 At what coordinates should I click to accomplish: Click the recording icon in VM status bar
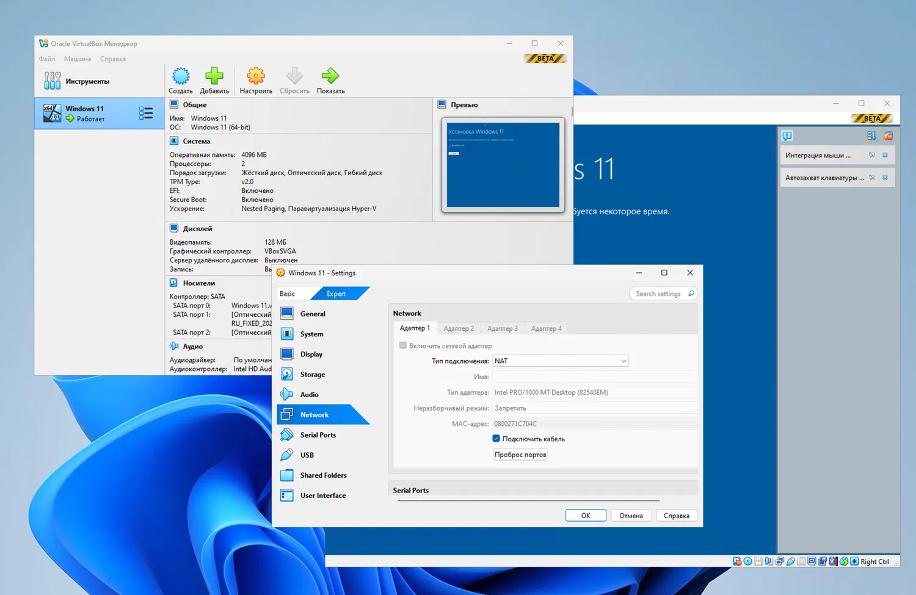click(823, 561)
